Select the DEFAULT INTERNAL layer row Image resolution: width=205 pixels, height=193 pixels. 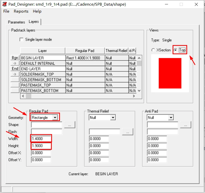point(78,63)
